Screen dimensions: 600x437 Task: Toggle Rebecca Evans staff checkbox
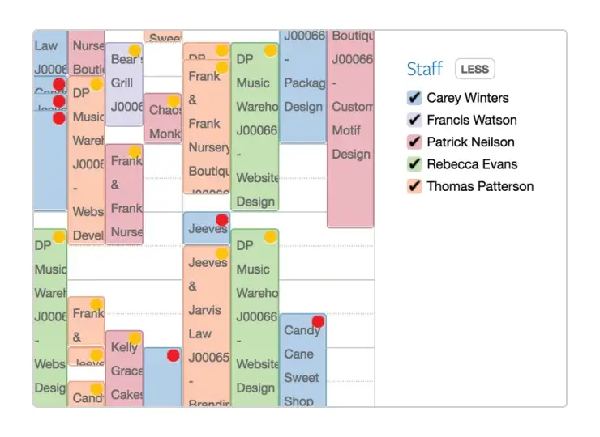pos(414,164)
